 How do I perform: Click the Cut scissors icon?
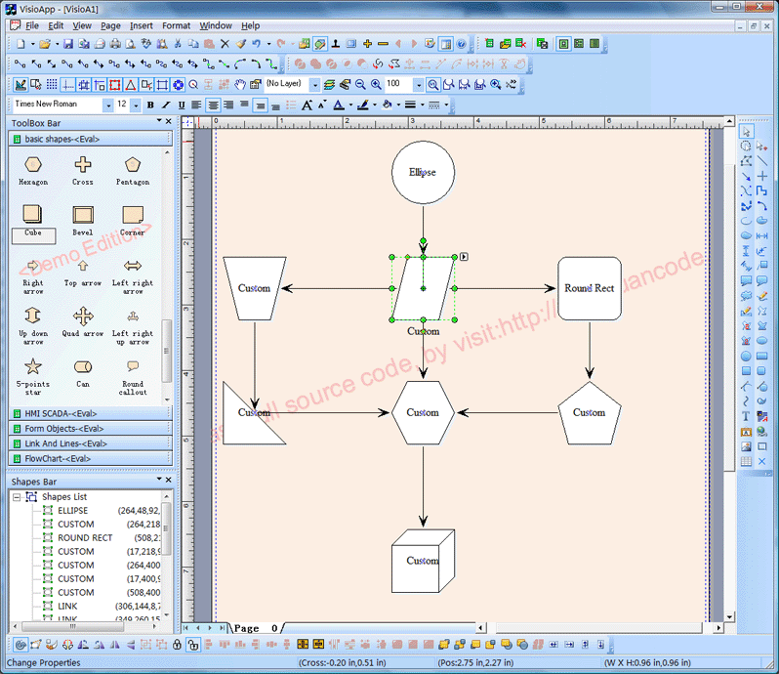177,44
